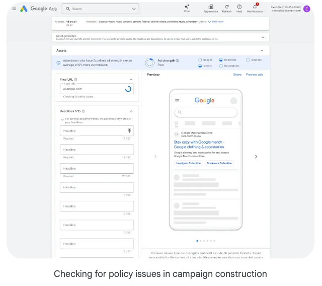Click the Ad strength help icon

178,60
